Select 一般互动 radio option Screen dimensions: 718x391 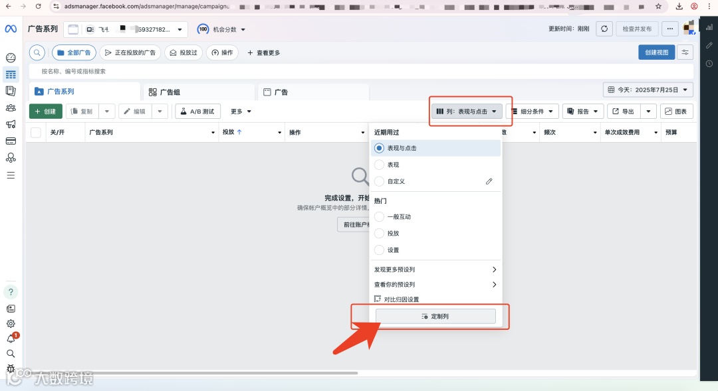tap(379, 217)
